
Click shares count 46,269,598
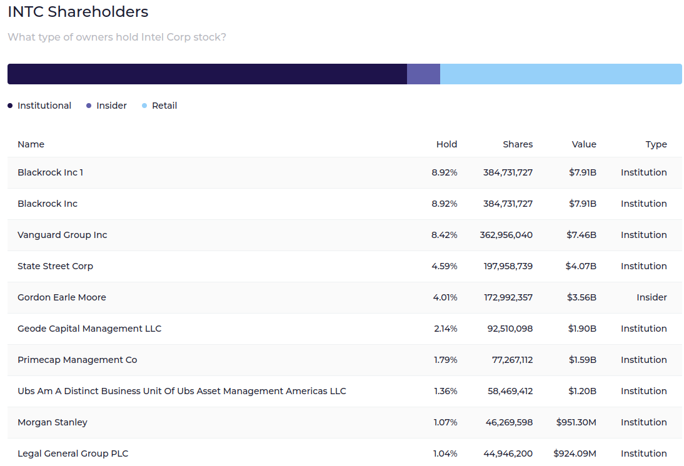[x=509, y=422]
